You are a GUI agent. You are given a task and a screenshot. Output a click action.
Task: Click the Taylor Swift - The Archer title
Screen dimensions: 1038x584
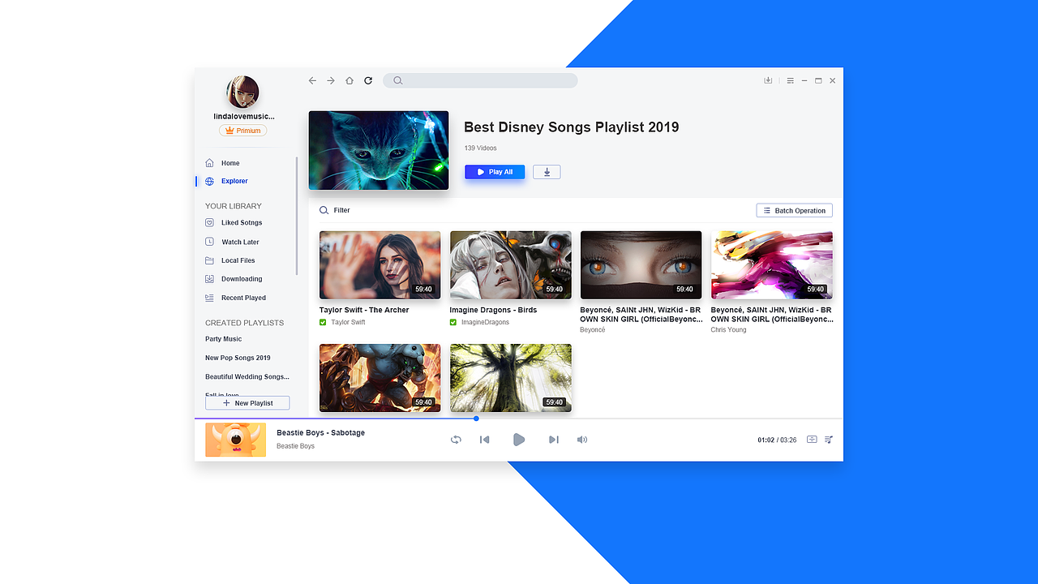364,310
